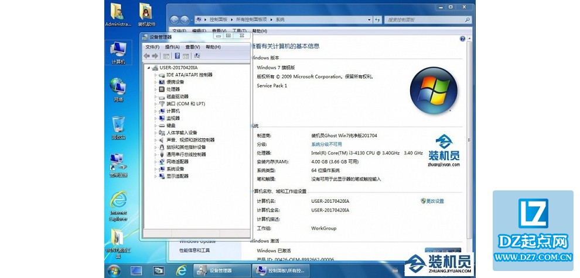This screenshot has width=580, height=278.
Task: Expand the IDE ATA/ATAPI 控制器 node
Action: click(x=156, y=75)
